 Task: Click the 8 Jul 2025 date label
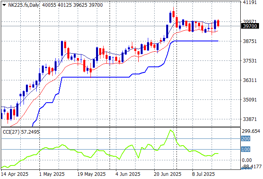point(204,174)
